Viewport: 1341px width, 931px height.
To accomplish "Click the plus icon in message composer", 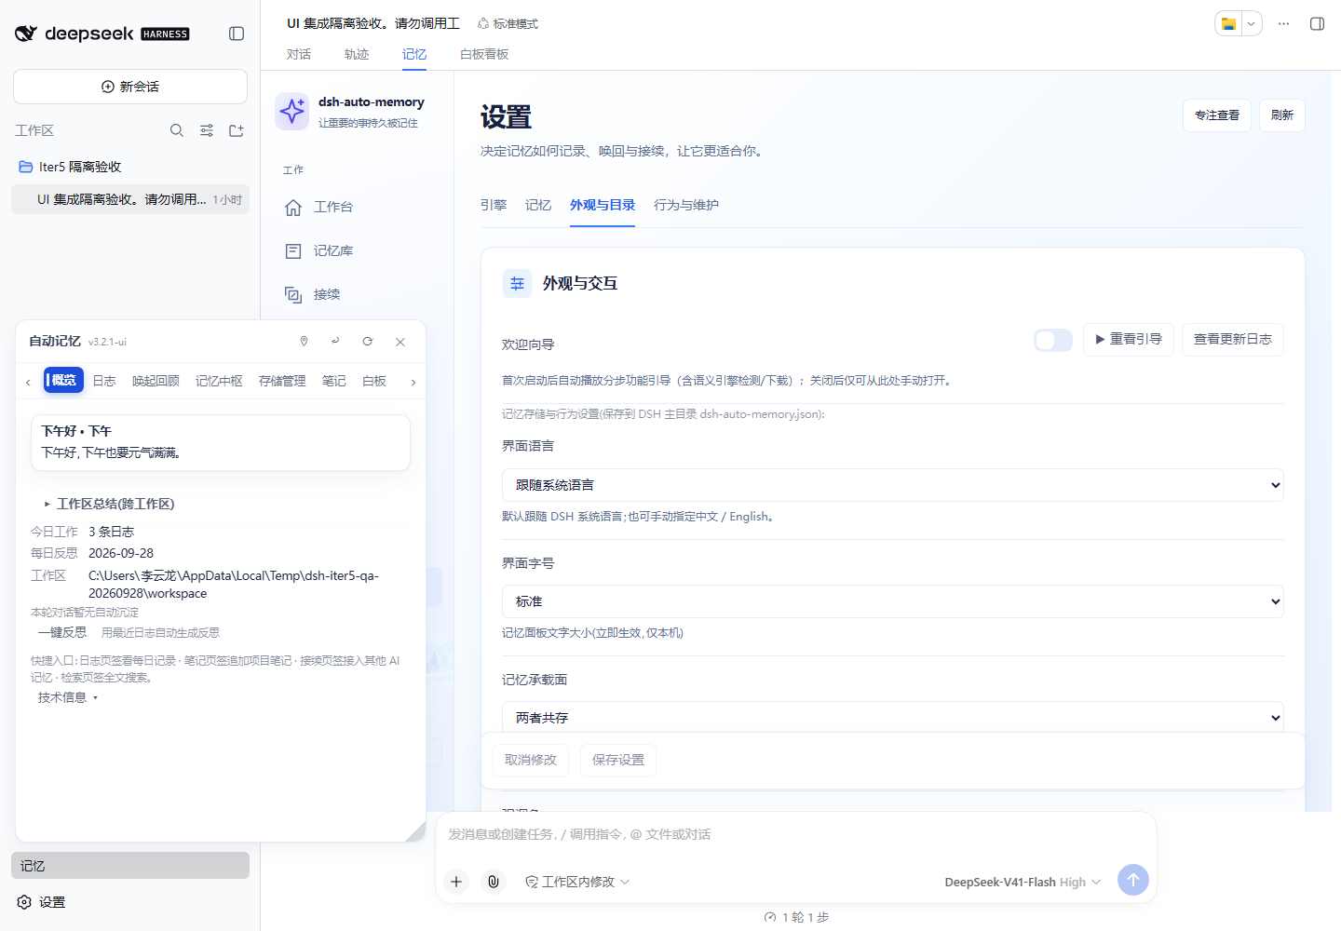I will point(456,882).
